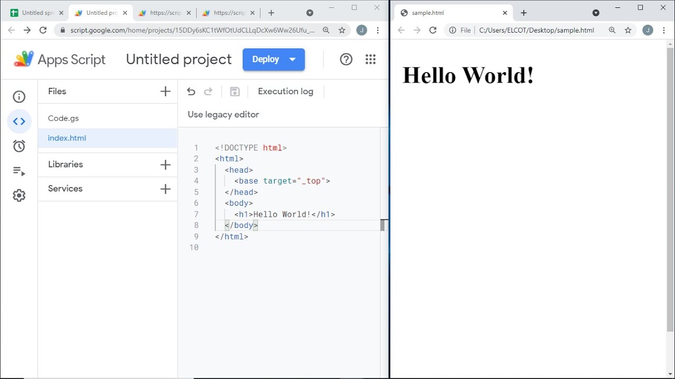
Task: Close the sample.html tab
Action: point(505,13)
